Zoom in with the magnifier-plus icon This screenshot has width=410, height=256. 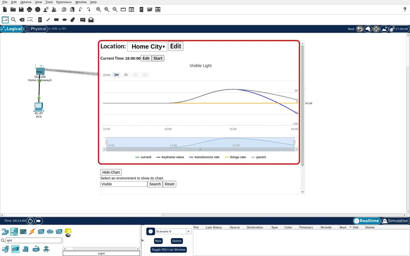point(99,9)
